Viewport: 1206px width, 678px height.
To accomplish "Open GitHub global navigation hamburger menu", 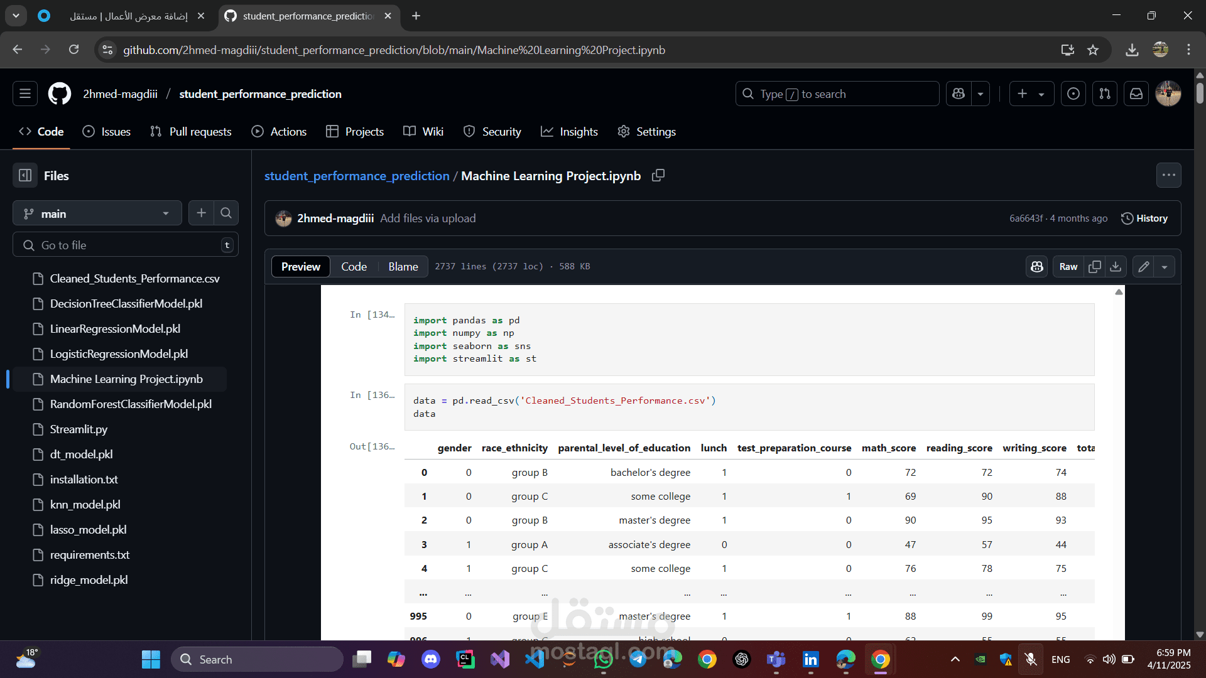I will [x=25, y=94].
